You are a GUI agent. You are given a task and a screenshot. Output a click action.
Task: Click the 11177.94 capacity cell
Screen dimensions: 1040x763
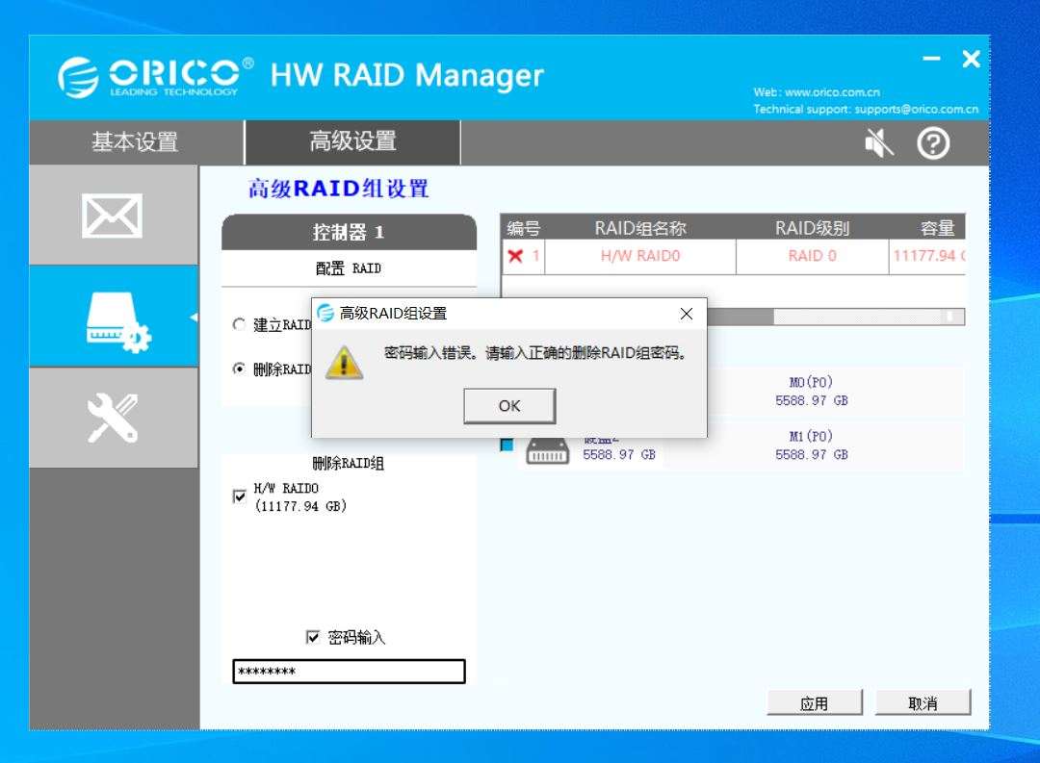click(927, 256)
